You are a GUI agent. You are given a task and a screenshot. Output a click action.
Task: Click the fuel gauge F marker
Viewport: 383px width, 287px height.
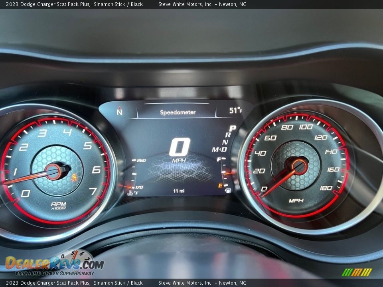[x=219, y=159]
